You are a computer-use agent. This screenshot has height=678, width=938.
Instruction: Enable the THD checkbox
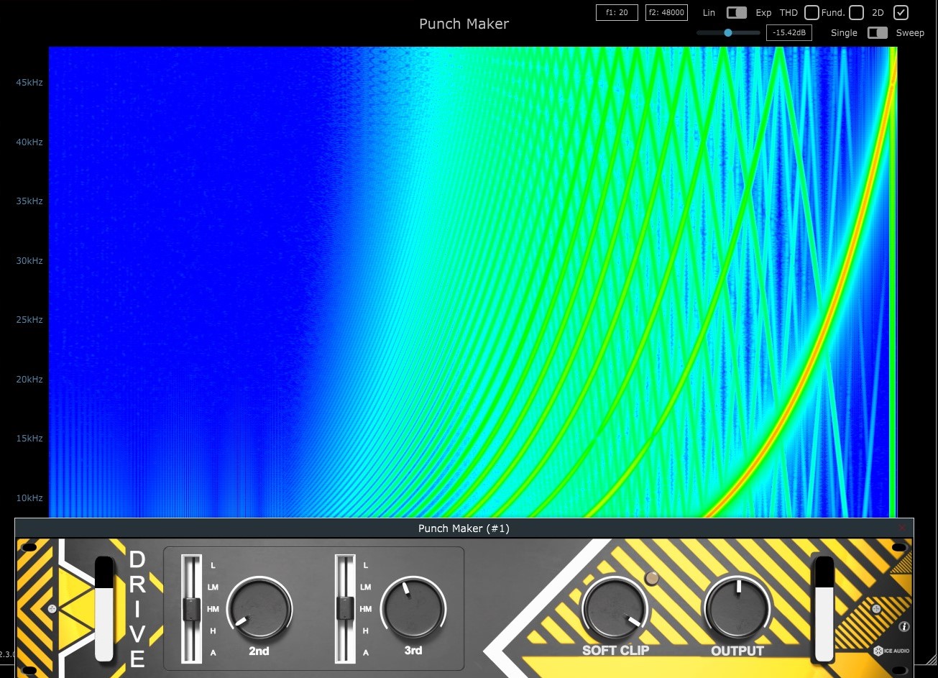(x=811, y=13)
